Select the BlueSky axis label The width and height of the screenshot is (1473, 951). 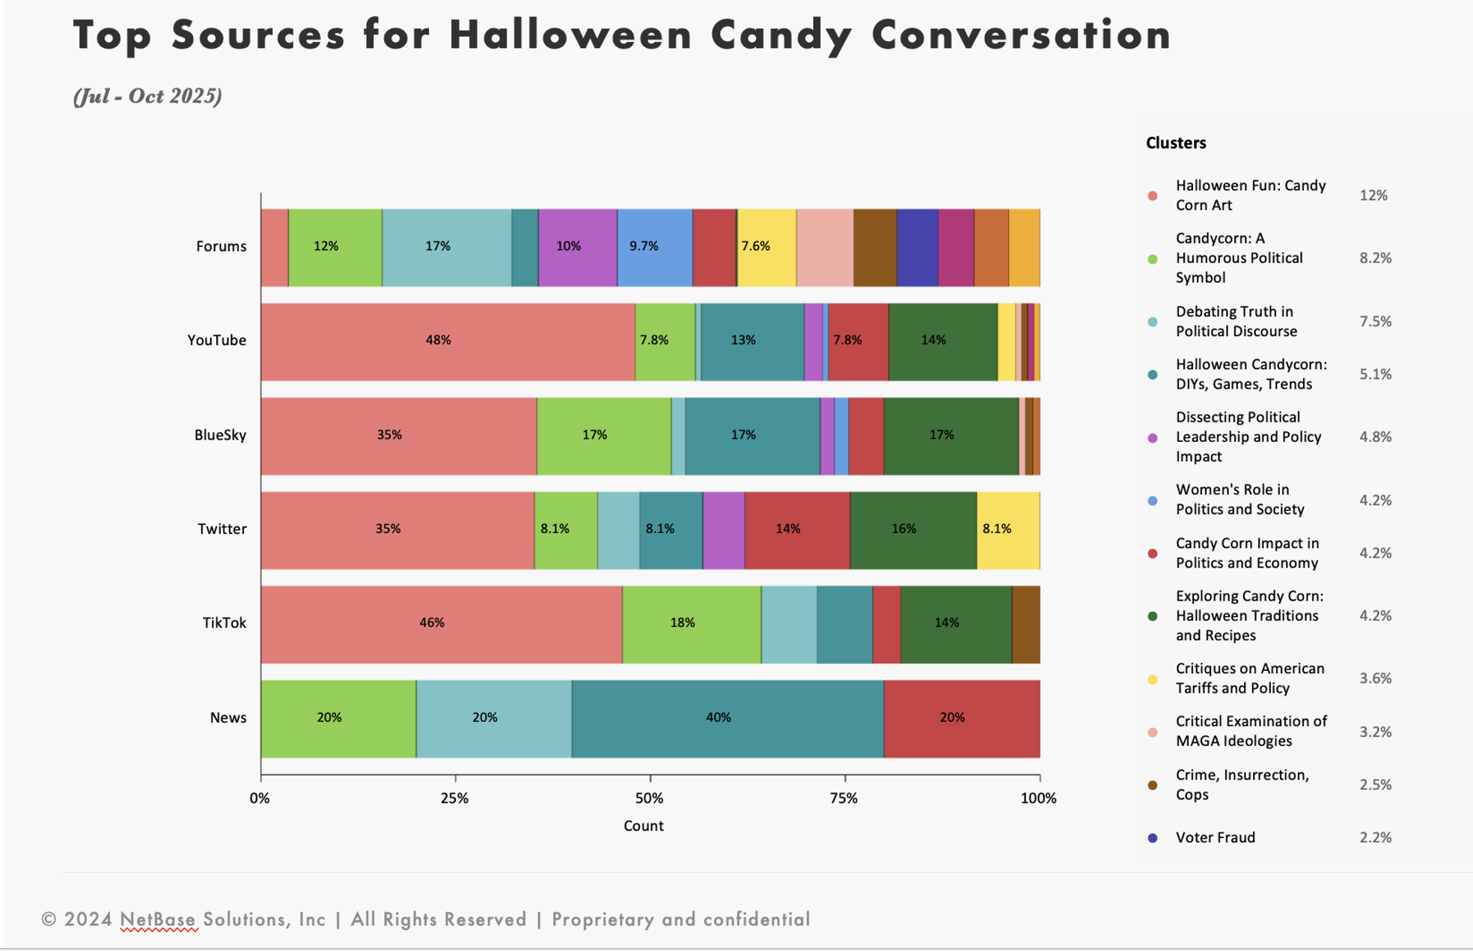[220, 435]
